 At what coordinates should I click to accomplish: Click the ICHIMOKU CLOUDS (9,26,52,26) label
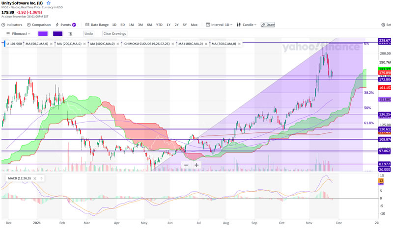[x=146, y=44]
